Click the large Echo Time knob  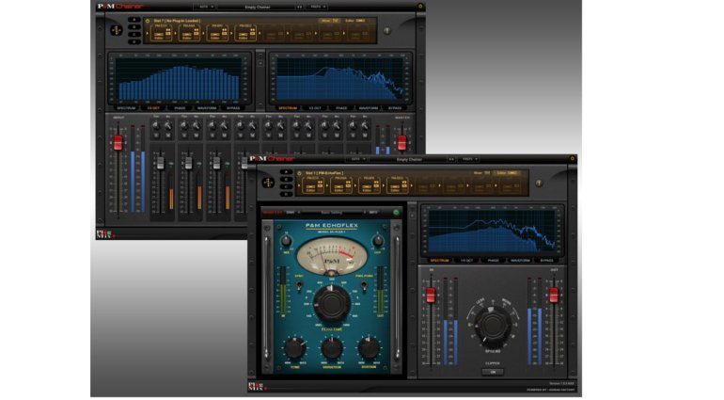click(x=332, y=304)
